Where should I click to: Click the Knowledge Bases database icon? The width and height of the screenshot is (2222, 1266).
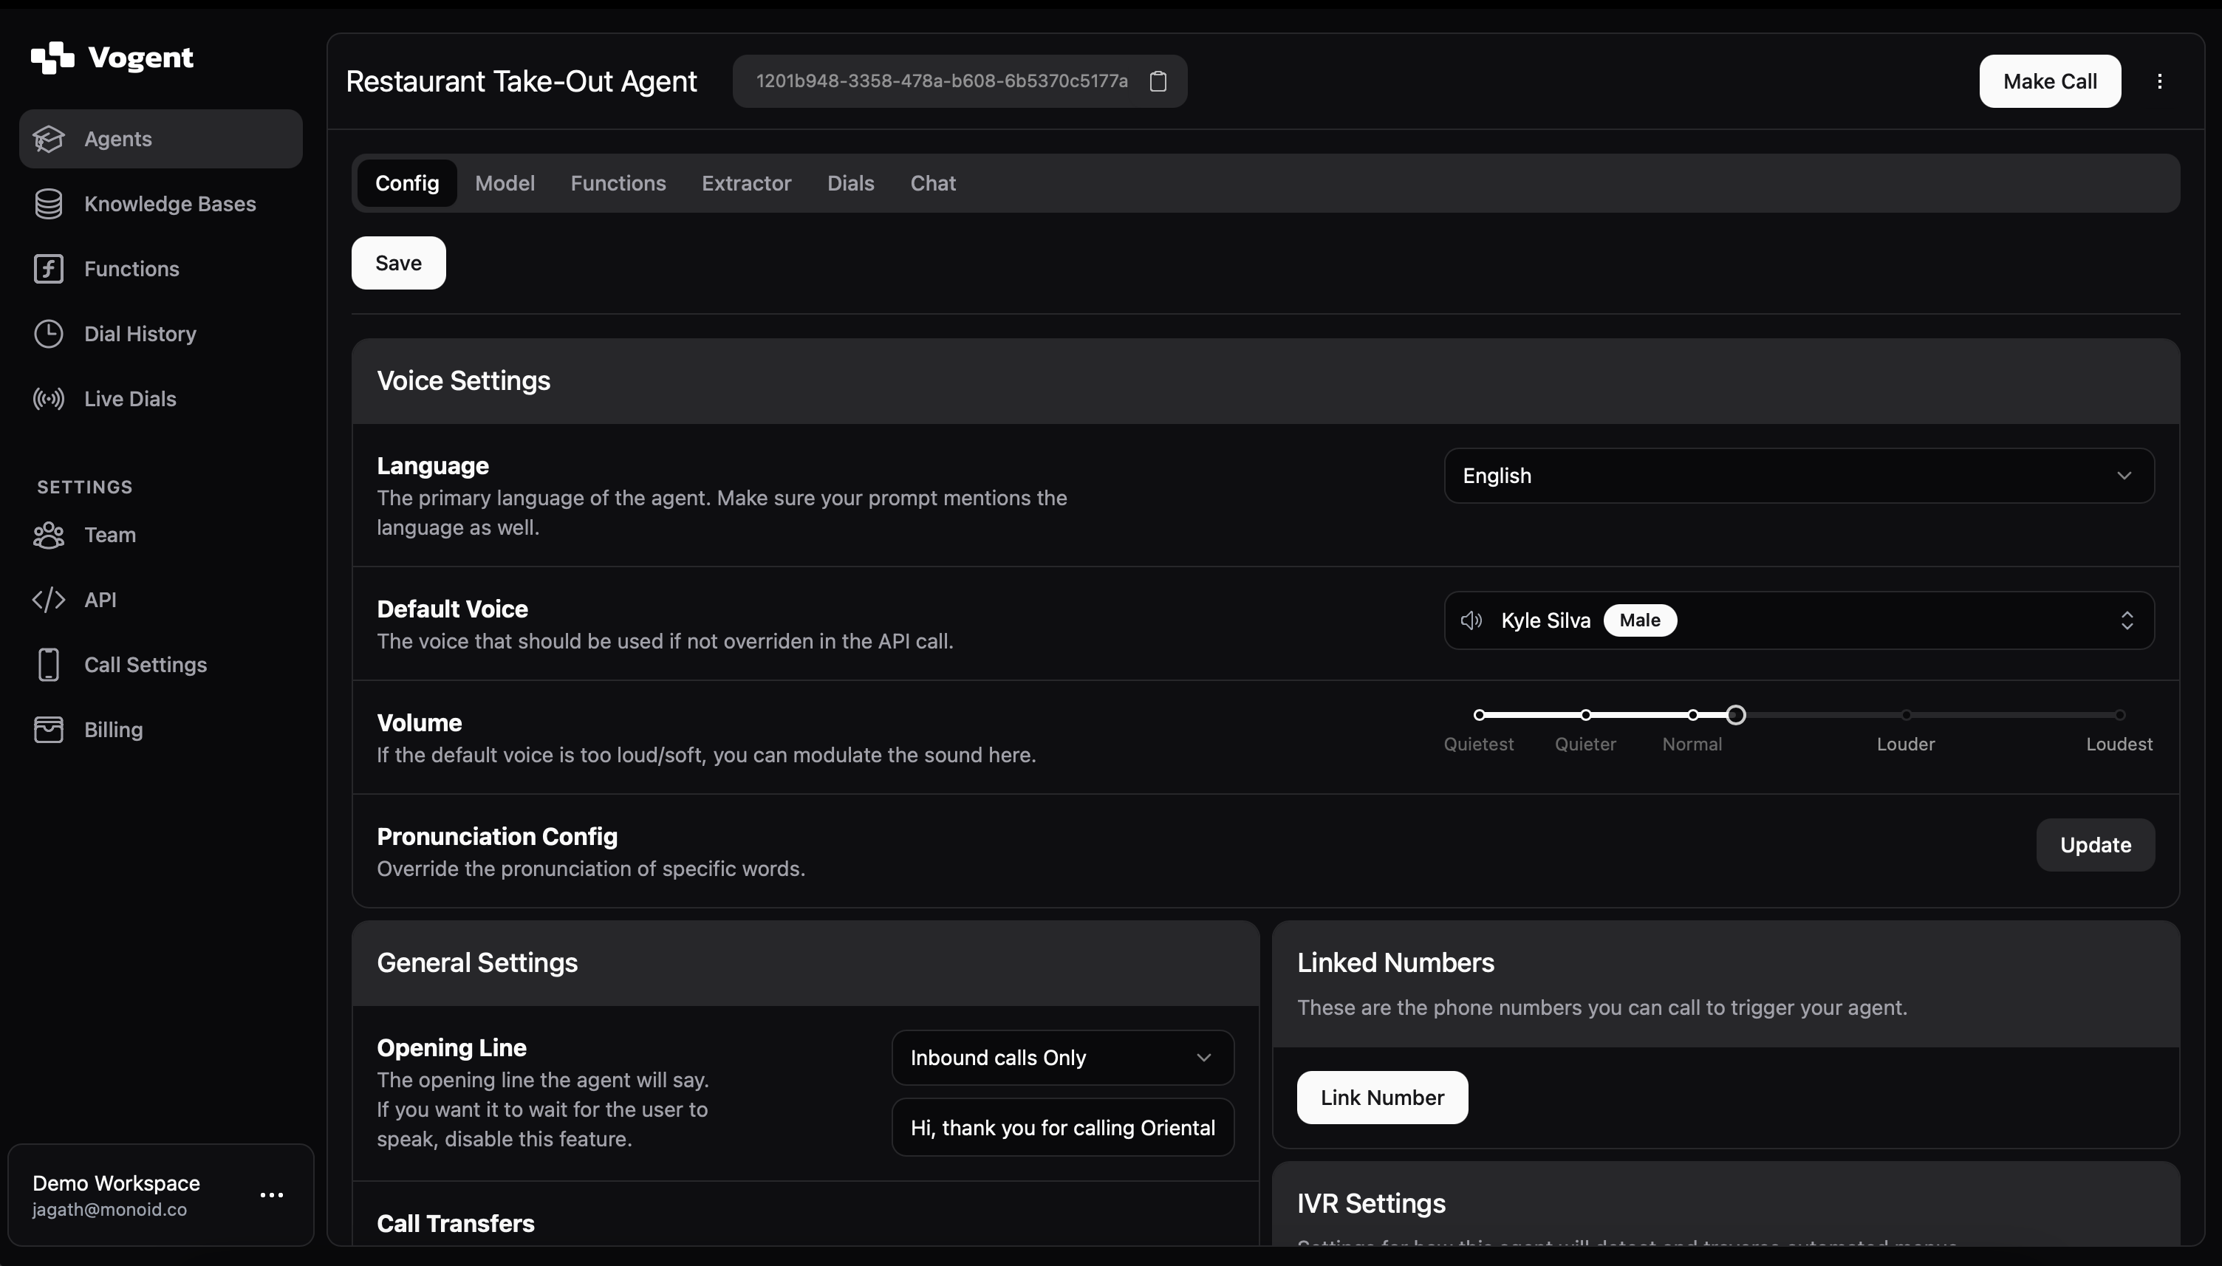click(49, 205)
